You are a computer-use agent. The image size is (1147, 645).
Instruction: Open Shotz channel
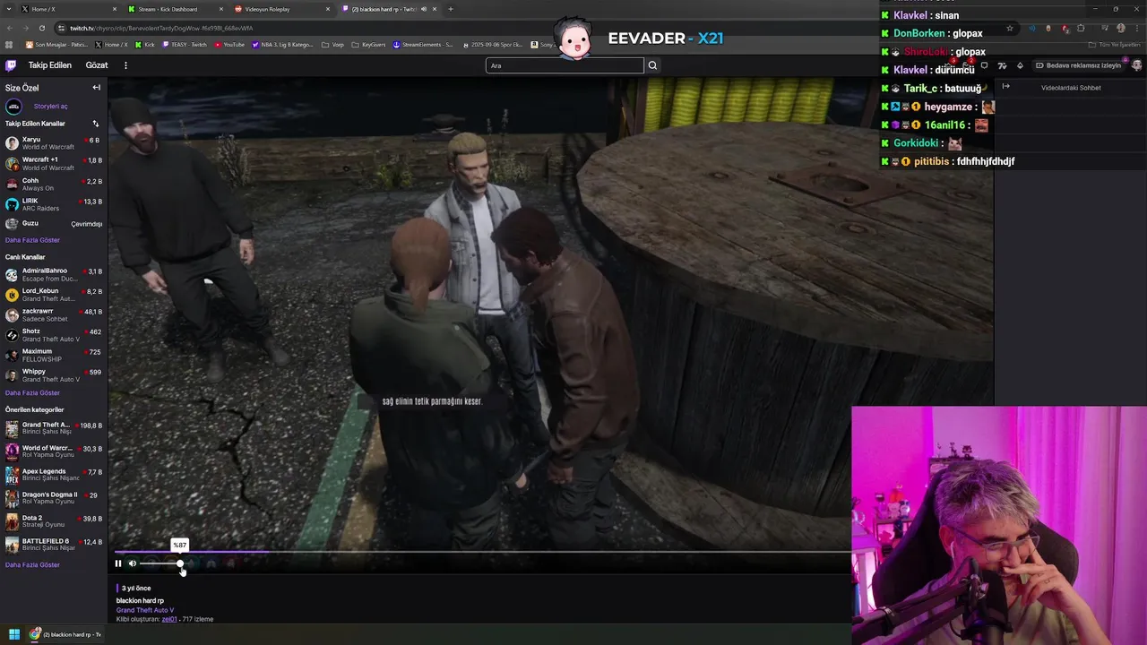pyautogui.click(x=54, y=335)
